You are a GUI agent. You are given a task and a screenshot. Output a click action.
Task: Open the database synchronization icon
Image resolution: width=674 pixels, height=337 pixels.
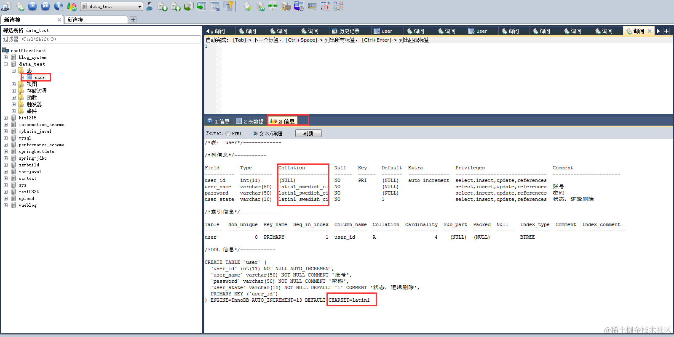pos(261,6)
